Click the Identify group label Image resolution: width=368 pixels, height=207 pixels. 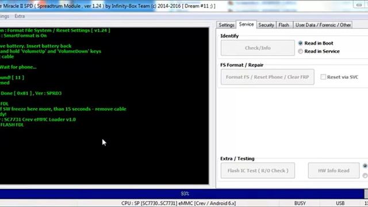point(229,36)
